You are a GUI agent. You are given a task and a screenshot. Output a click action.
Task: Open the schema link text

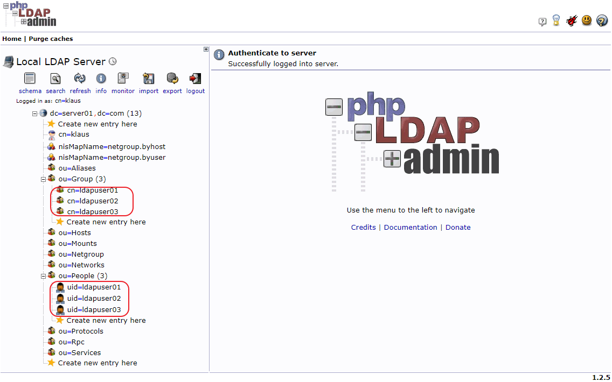[30, 91]
